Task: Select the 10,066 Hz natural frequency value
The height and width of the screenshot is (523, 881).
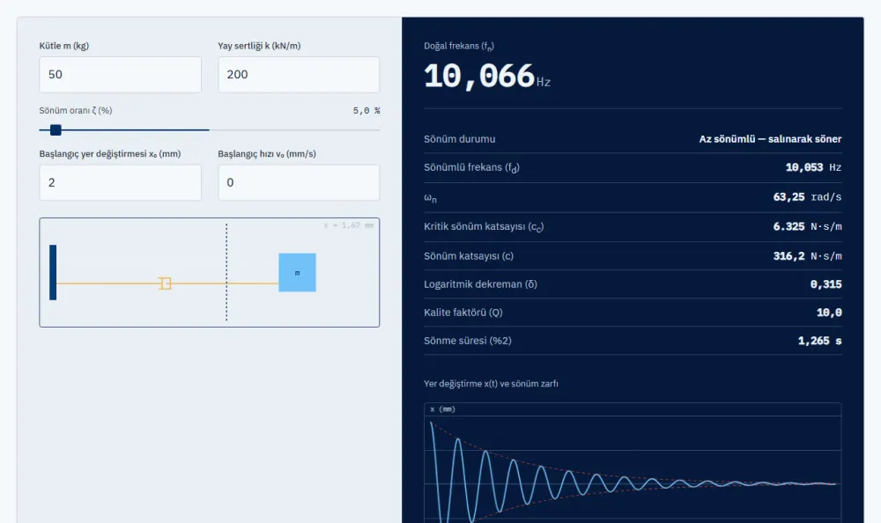Action: point(487,76)
